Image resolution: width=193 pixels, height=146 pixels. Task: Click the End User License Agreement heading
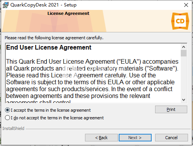point(49,47)
